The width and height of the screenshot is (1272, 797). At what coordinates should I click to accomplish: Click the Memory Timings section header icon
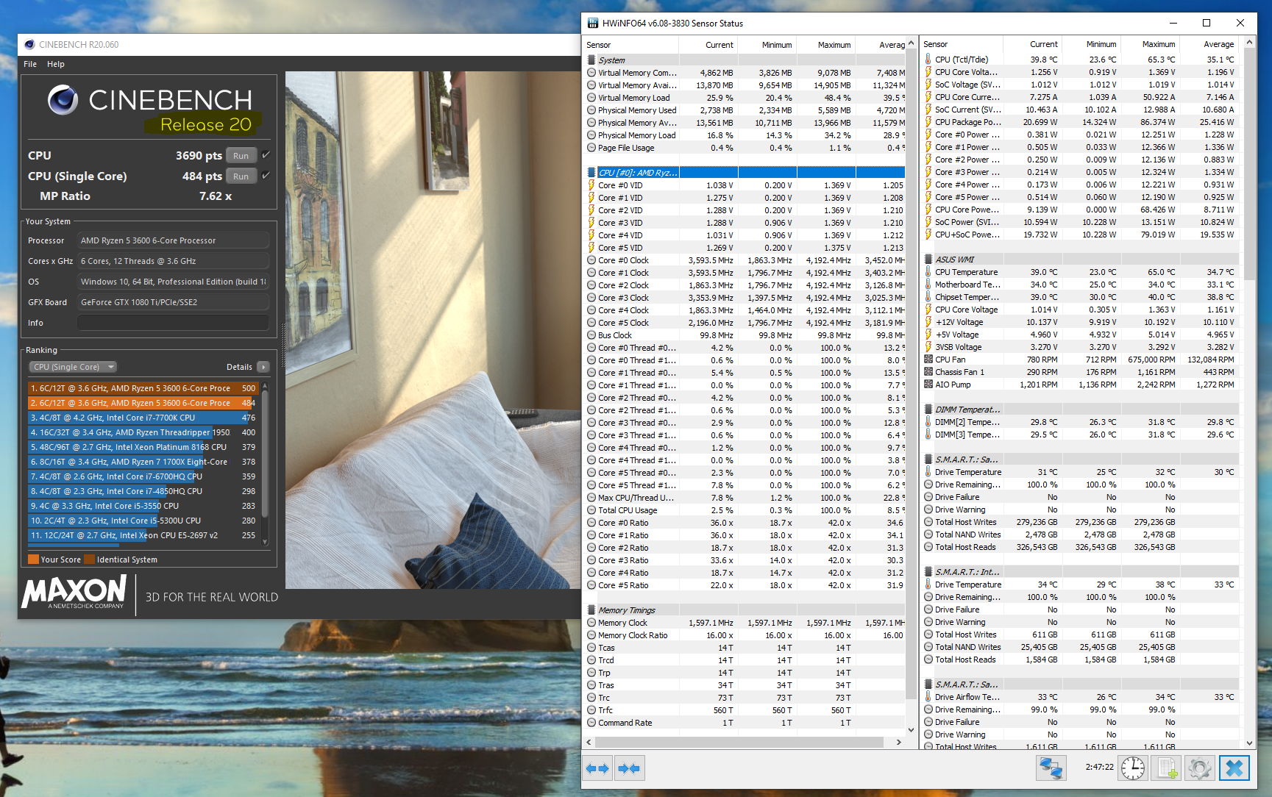[591, 610]
